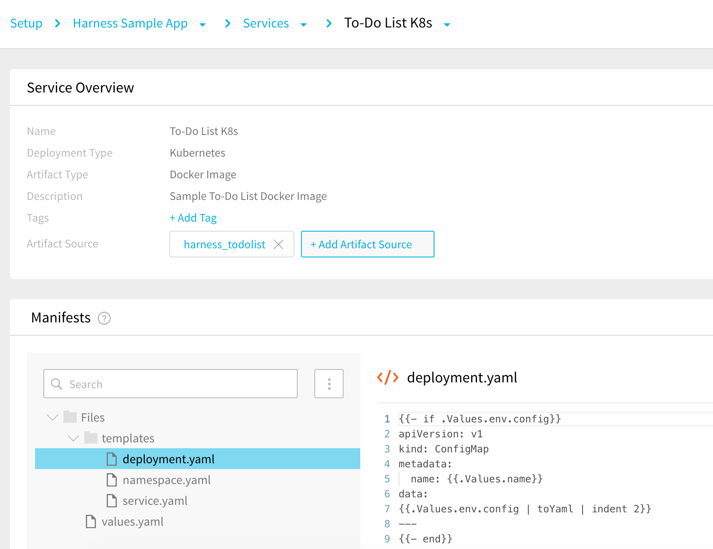Click the Service Overview heading
Image resolution: width=713 pixels, height=549 pixels.
click(80, 88)
